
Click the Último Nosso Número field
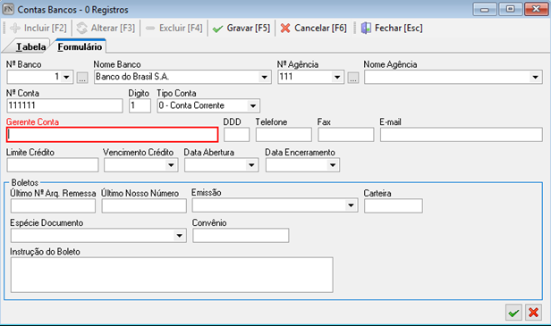[x=144, y=206]
